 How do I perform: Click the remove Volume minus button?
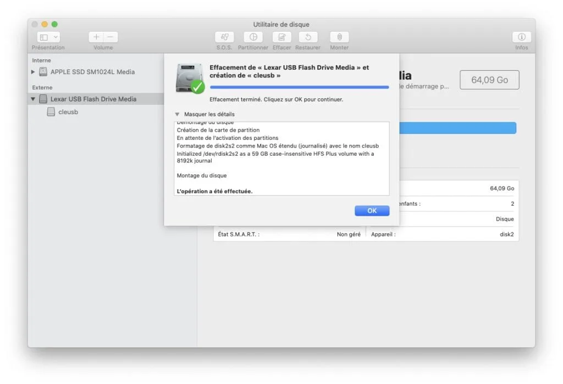tap(111, 37)
